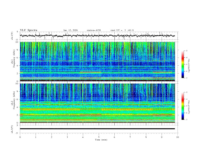Click the "5" tick on the time axis
200x154 pixels.
pos(99,137)
